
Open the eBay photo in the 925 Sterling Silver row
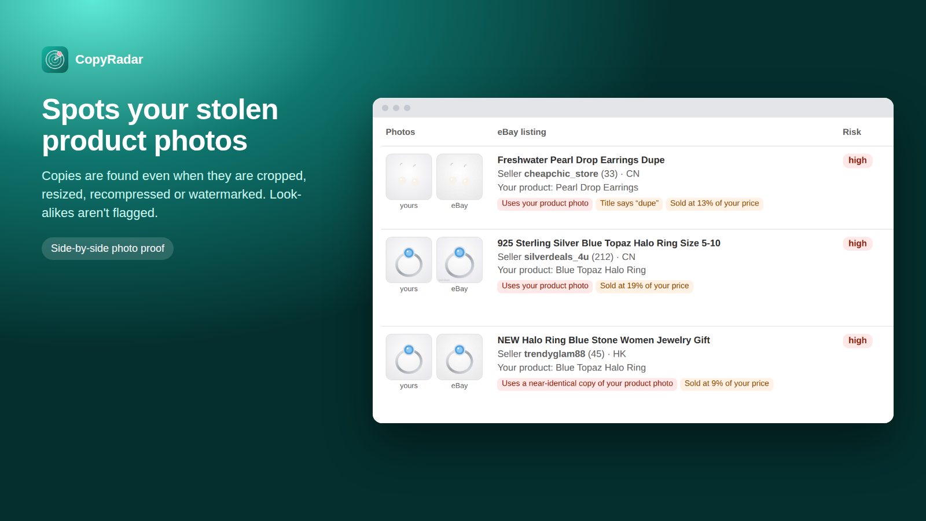[460, 260]
